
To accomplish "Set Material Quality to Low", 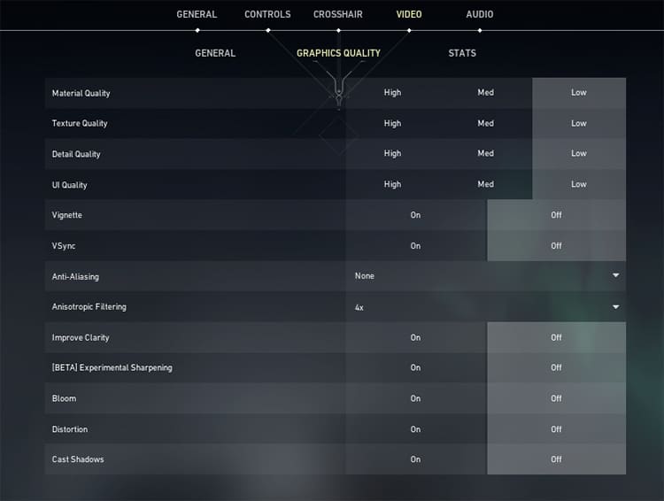I will pos(579,92).
